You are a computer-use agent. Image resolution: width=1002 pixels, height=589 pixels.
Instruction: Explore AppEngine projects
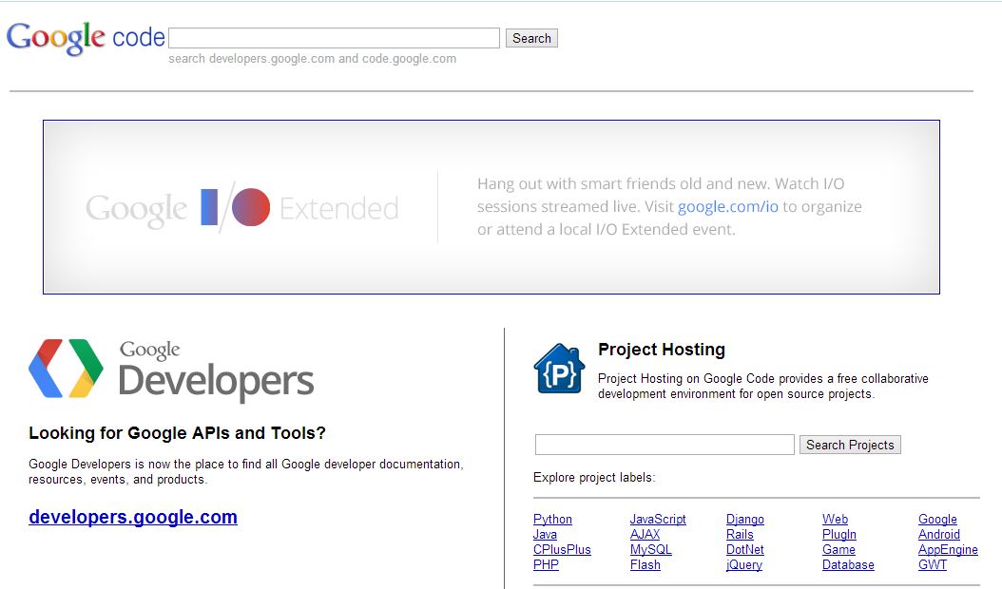(947, 549)
